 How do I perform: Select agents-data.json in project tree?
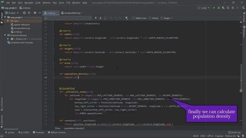pos(20,25)
